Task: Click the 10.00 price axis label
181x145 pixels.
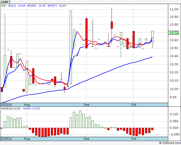Action: [174, 89]
